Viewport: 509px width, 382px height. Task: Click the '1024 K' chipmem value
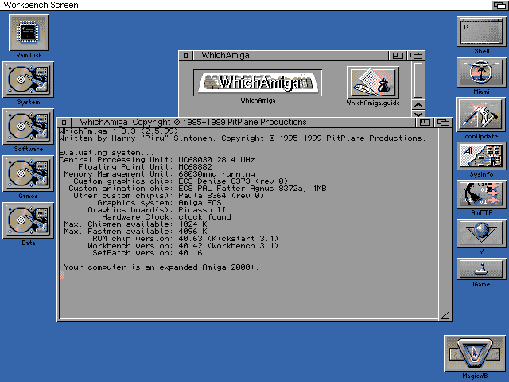tap(193, 224)
